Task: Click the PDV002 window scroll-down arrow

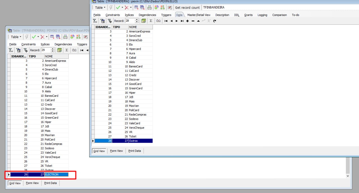Action: (348, 176)
